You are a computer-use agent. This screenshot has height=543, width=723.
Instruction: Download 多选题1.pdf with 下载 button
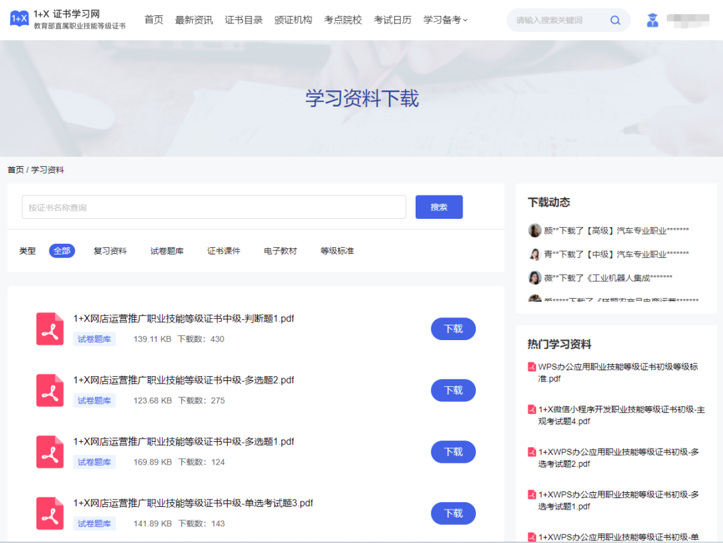pos(453,452)
